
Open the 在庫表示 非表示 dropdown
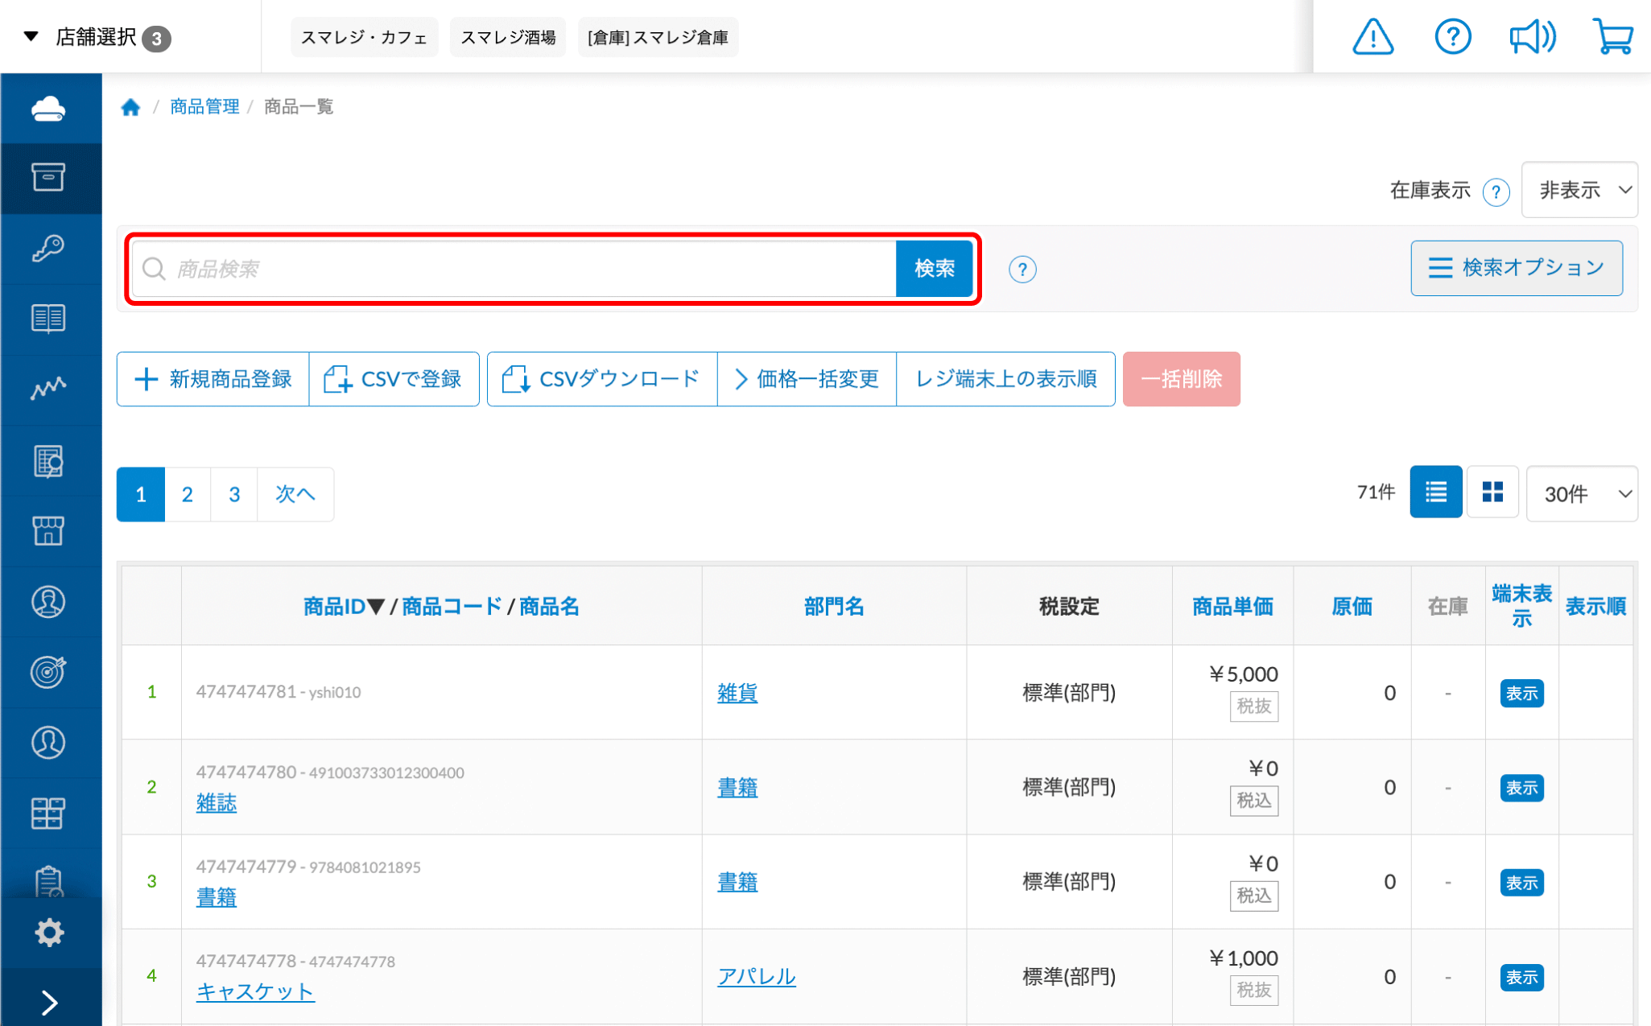pyautogui.click(x=1579, y=190)
